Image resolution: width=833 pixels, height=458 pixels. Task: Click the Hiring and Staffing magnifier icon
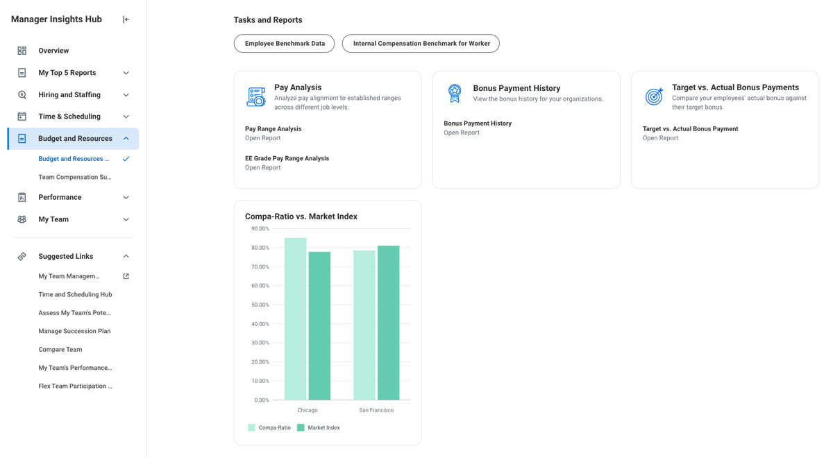click(x=22, y=94)
